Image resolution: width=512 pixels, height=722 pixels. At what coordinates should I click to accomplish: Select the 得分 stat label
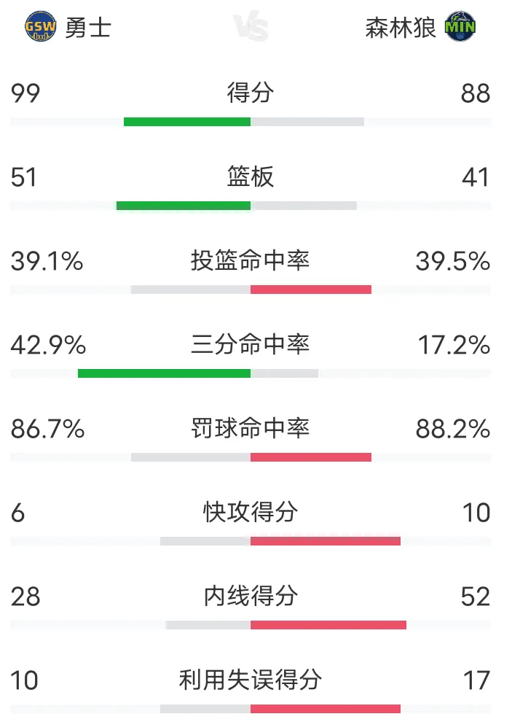tap(251, 93)
